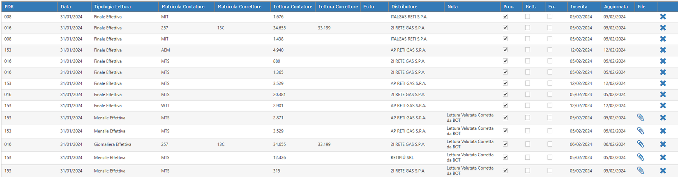The image size is (678, 177).
Task: Delete the row with reading 20.381
Action: (x=663, y=94)
